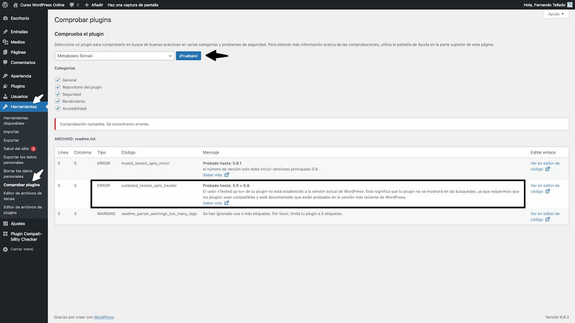The height and width of the screenshot is (323, 575).
Task: Expand the Ayuda panel
Action: click(x=555, y=14)
